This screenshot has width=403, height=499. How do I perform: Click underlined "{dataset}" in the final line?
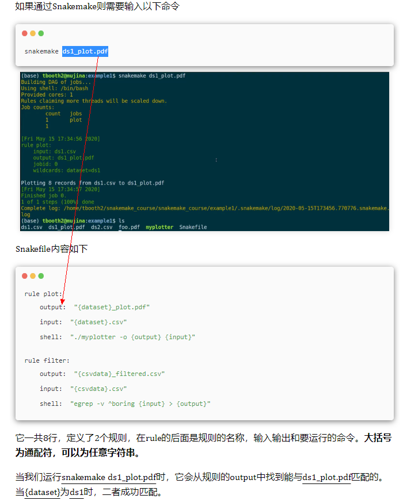(43, 492)
